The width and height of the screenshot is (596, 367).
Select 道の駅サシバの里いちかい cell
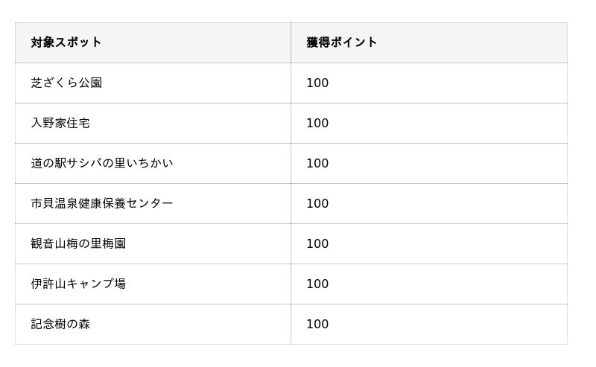(x=153, y=163)
